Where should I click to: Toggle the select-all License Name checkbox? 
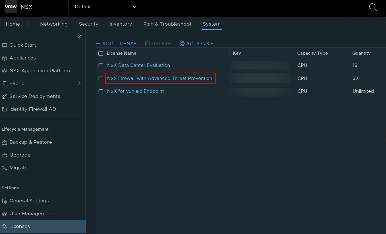pyautogui.click(x=101, y=54)
